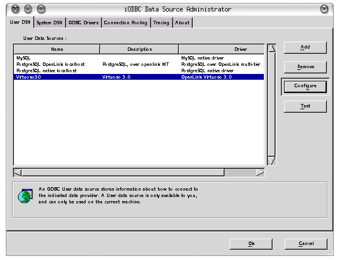Open the ODBC Drivers tab
This screenshot has height=260, width=339.
point(83,23)
